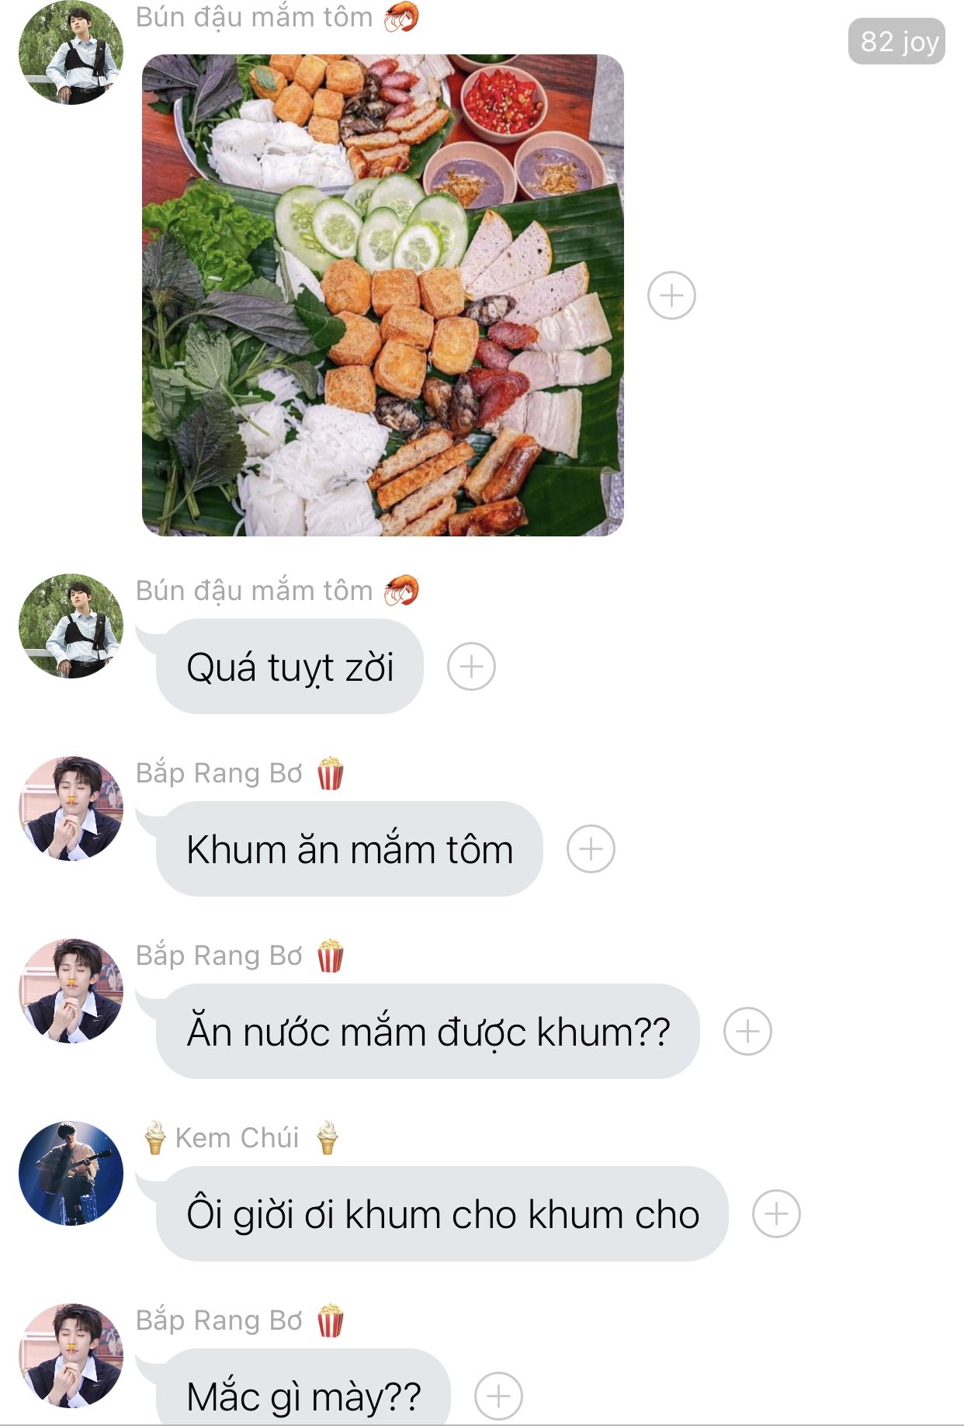Image resolution: width=964 pixels, height=1426 pixels.
Task: Open Bún đậu mắm tôm avatar above the photo
Action: [71, 52]
